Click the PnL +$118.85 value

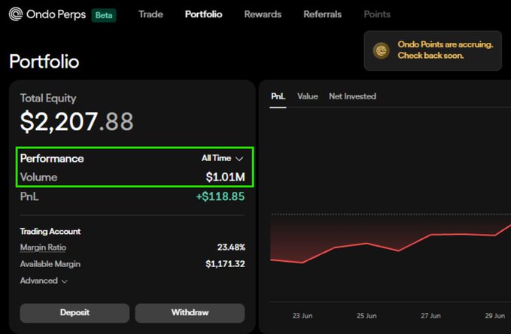(x=221, y=196)
